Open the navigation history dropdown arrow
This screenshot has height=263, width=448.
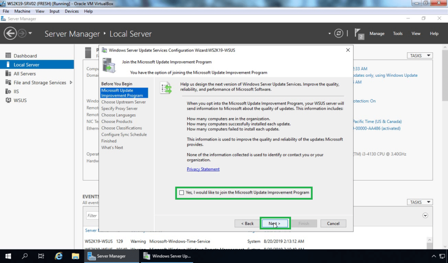[30, 33]
